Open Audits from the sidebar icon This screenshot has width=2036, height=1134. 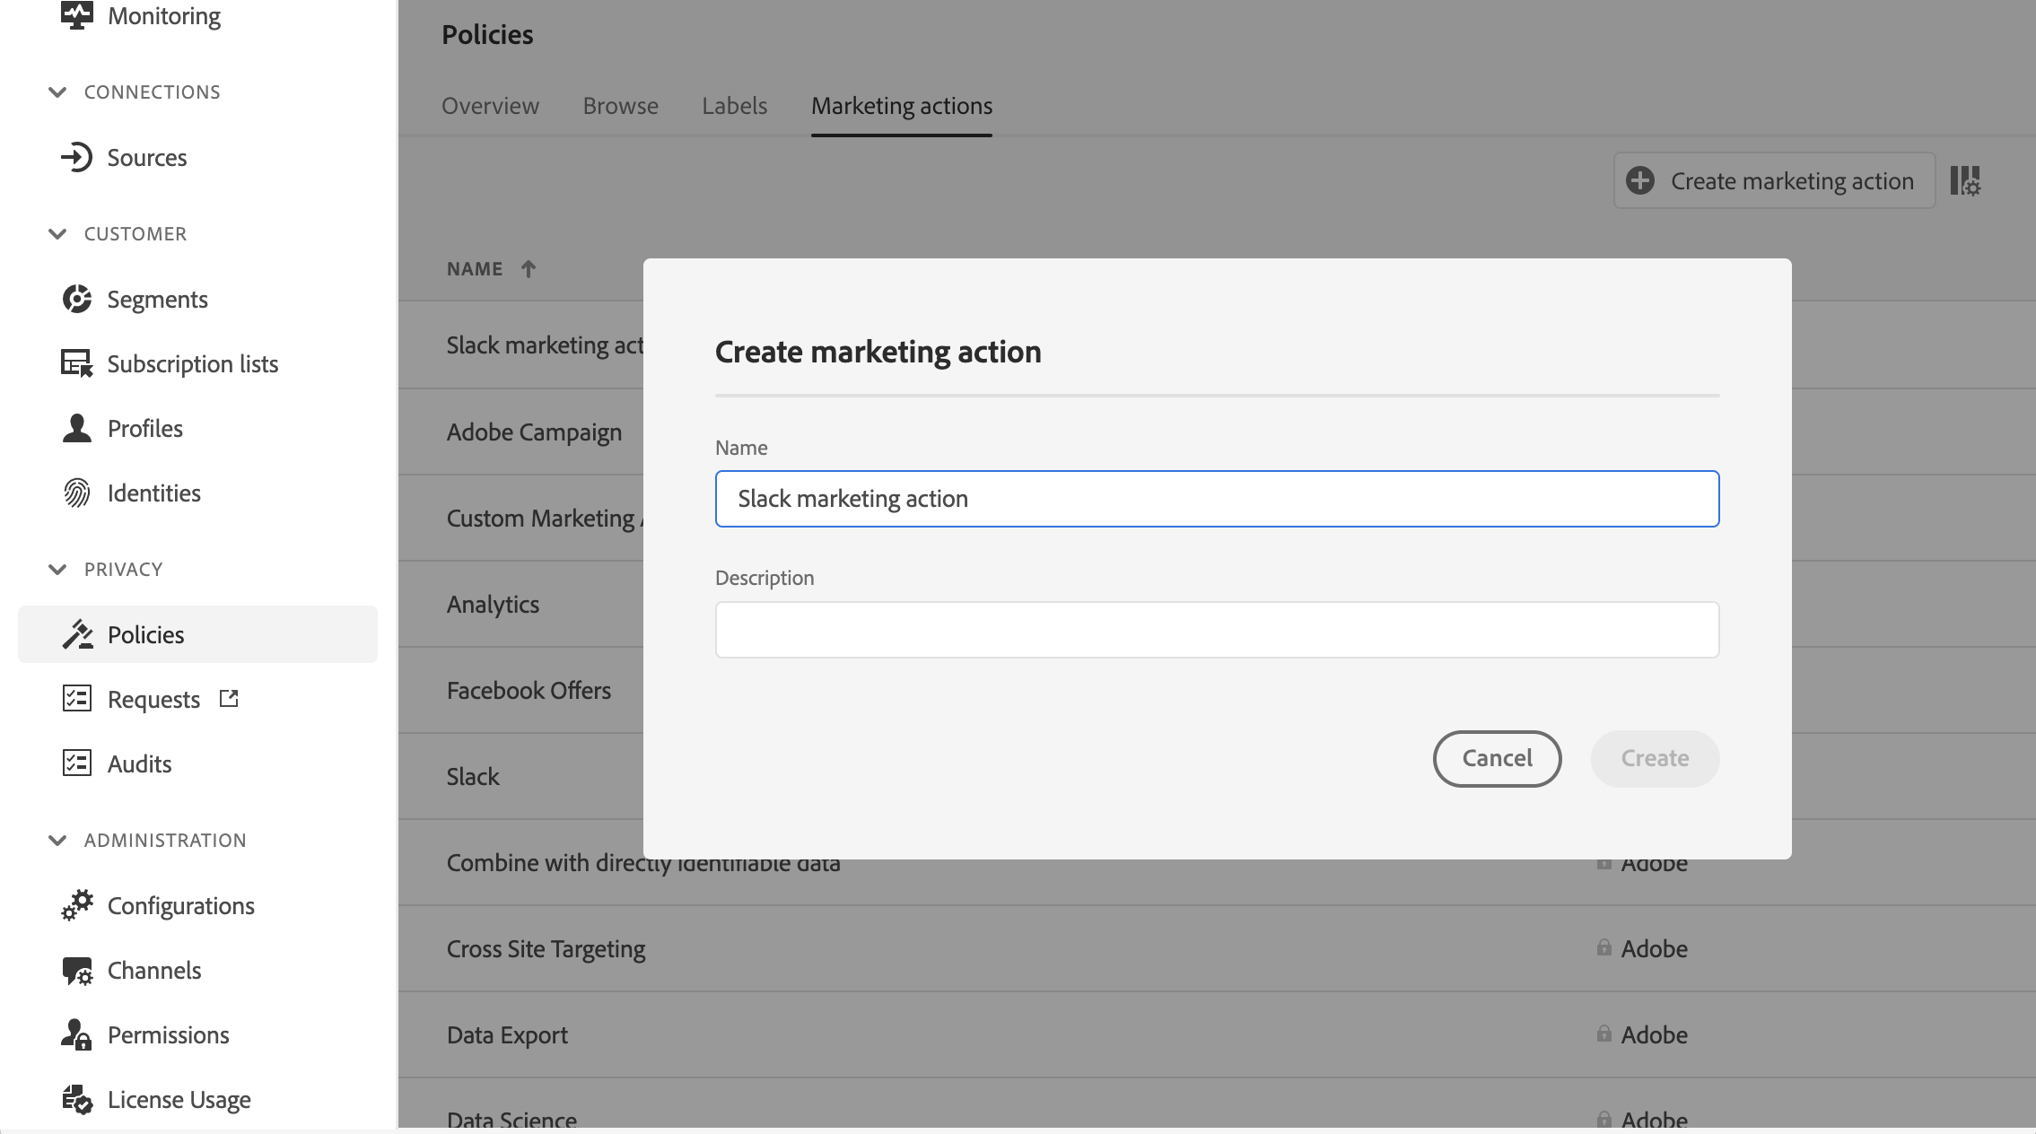(77, 763)
